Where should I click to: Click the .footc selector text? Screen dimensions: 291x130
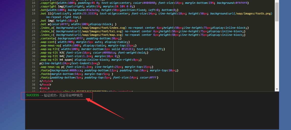[x=44, y=77]
